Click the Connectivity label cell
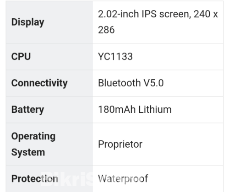Viewport: 229px width, 192px height. coord(49,83)
